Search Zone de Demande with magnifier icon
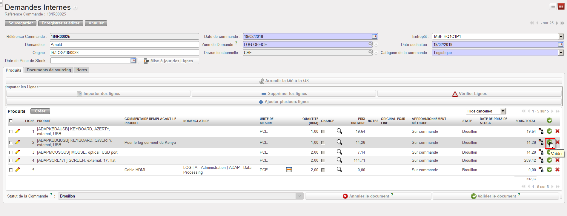The image size is (567, 216). [x=370, y=44]
